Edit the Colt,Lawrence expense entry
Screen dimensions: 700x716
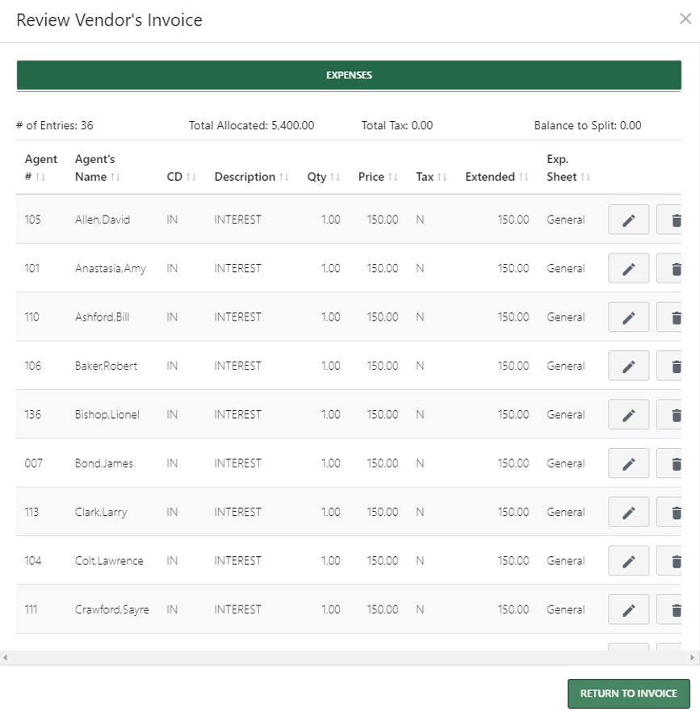pos(629,560)
